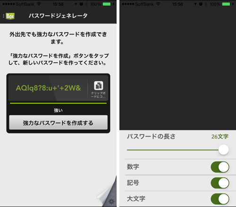Tap the Wi-Fi icon in left status bar
236x207 pixels.
tap(39, 4)
